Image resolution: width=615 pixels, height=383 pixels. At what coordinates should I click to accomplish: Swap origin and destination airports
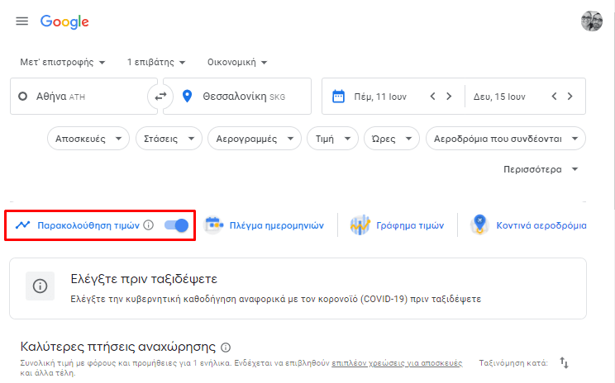tap(160, 97)
